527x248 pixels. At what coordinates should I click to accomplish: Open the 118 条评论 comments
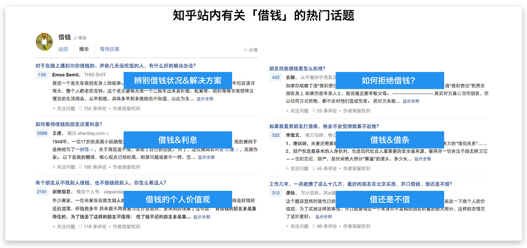(92, 226)
